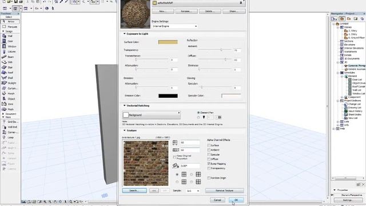Select the Slab tool
366x206 pixels.
[10, 62]
